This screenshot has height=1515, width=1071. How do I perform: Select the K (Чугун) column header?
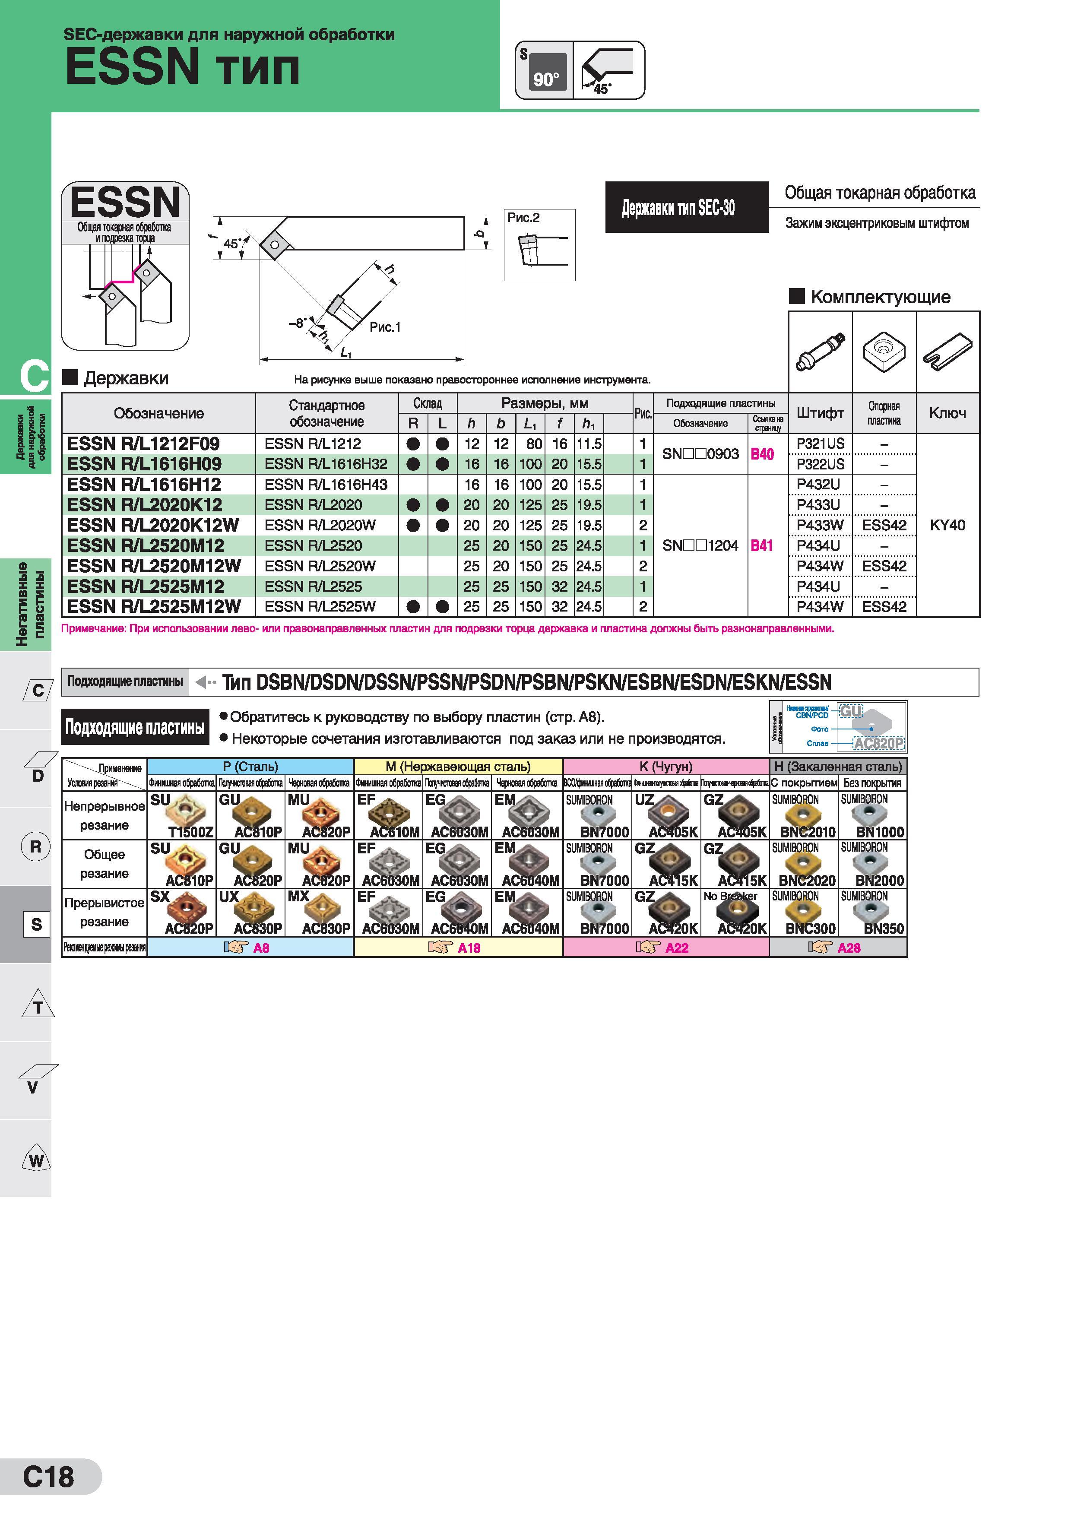[x=666, y=766]
